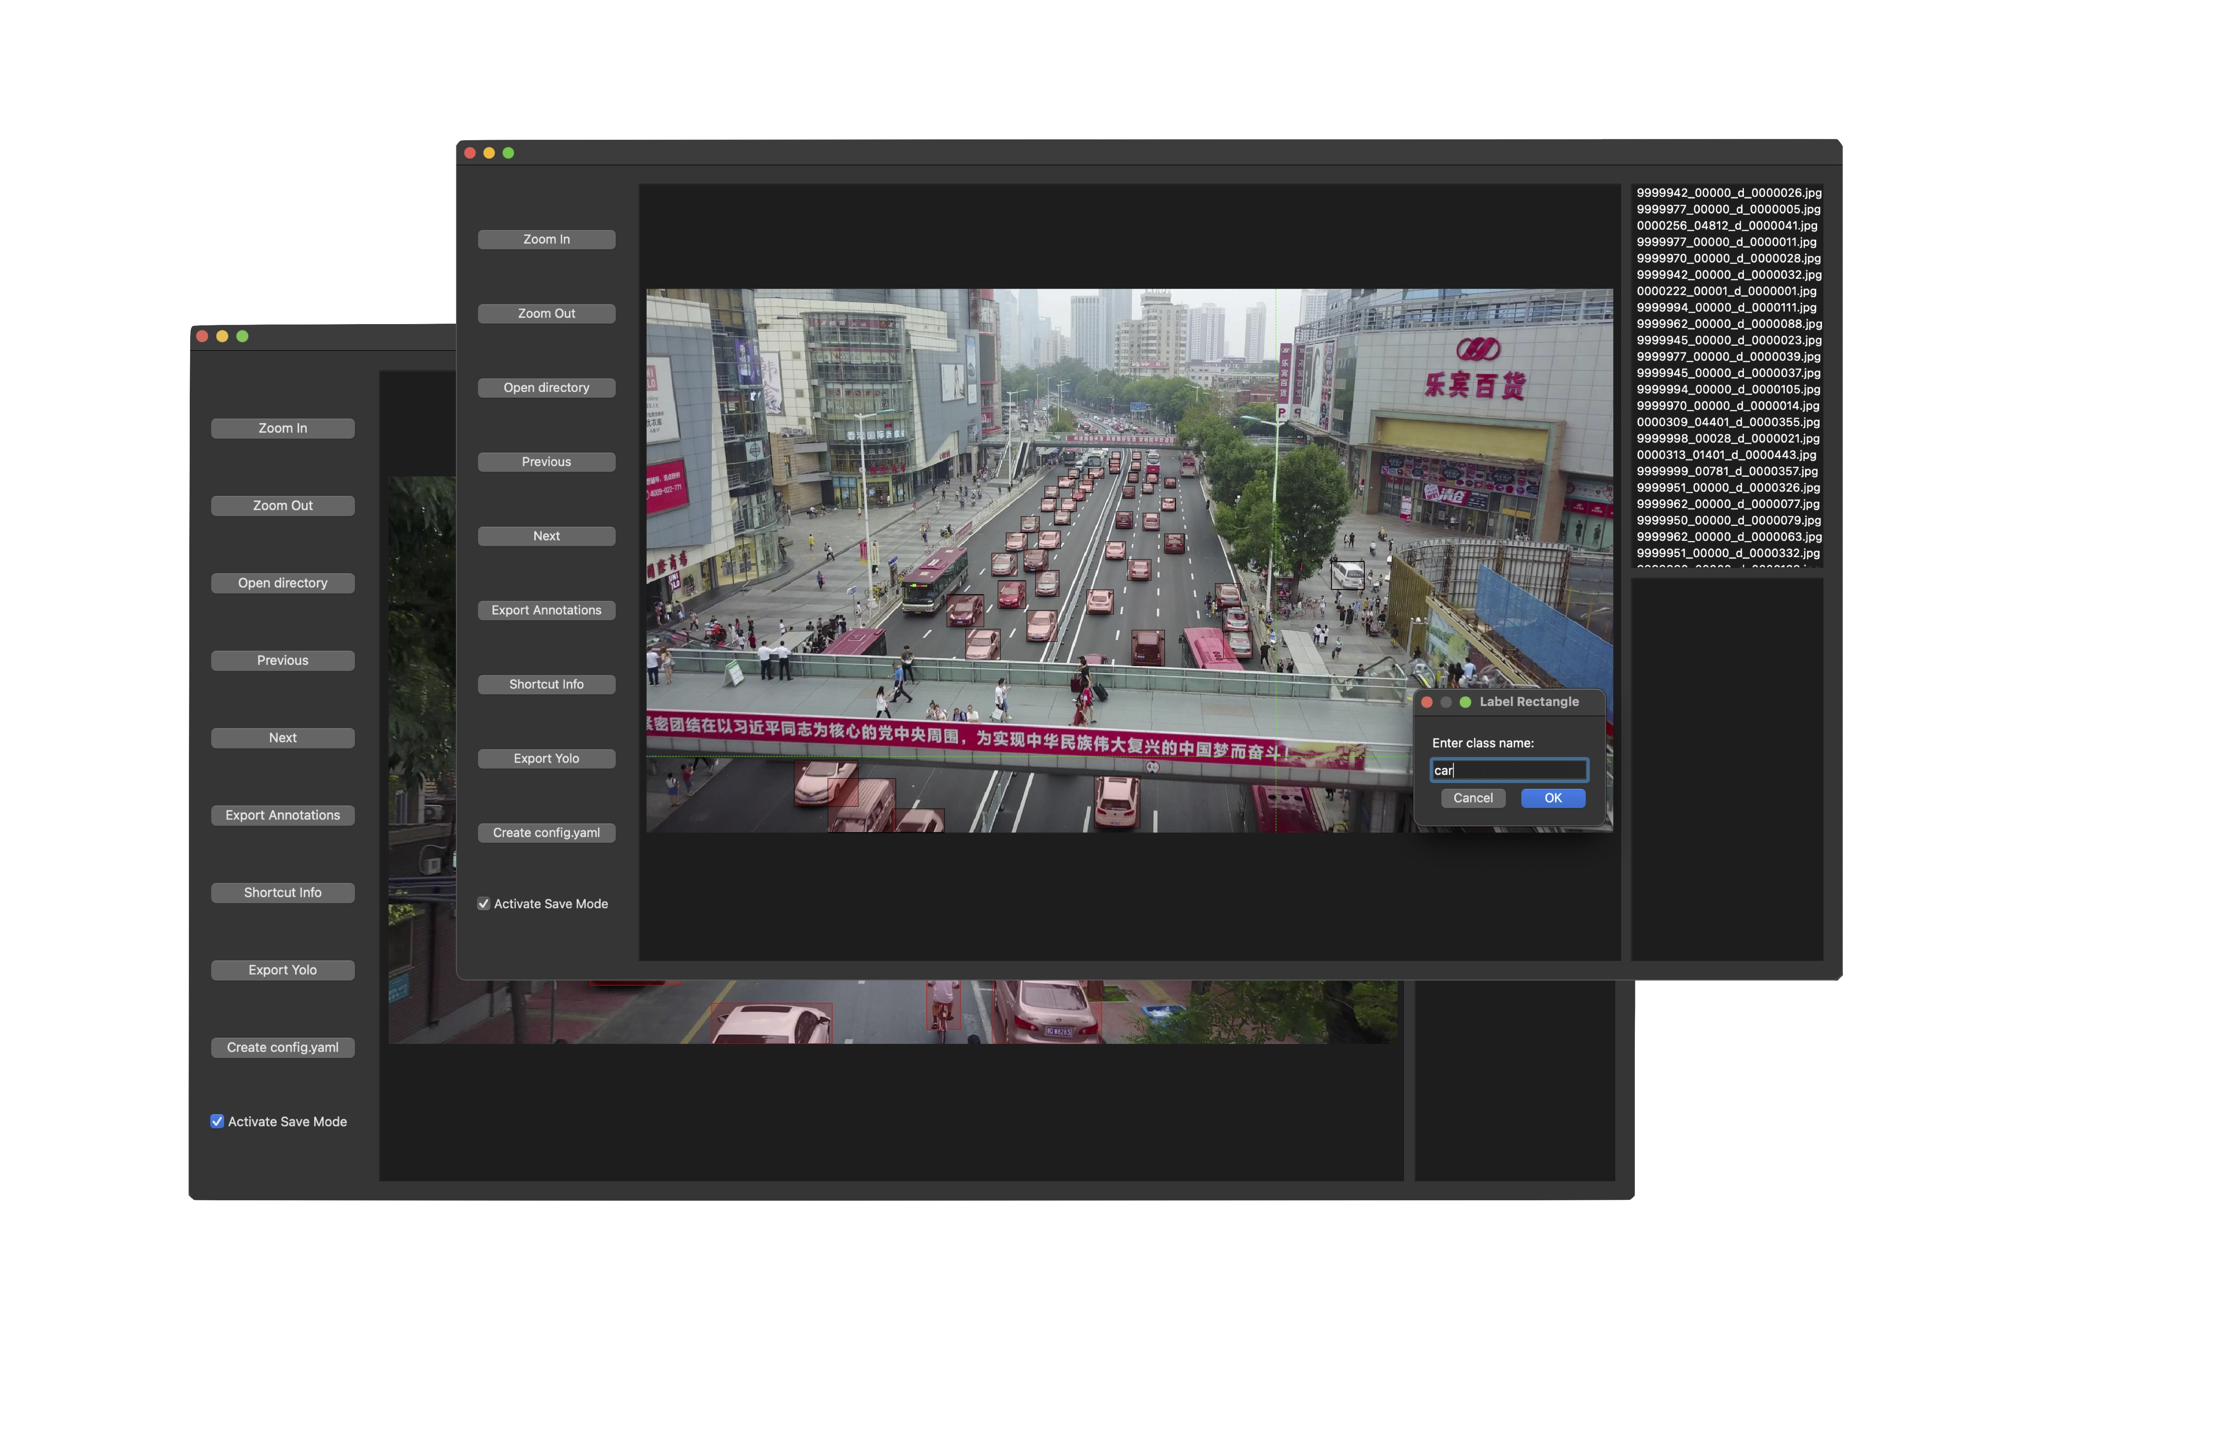Click Previous in the front window
Image resolution: width=2219 pixels, height=1442 pixels.
click(546, 461)
